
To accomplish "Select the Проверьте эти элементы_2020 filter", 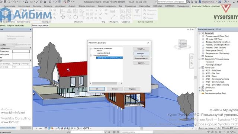I will tap(110, 58).
